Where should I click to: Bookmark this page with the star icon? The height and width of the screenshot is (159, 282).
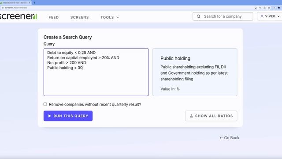click(269, 8)
